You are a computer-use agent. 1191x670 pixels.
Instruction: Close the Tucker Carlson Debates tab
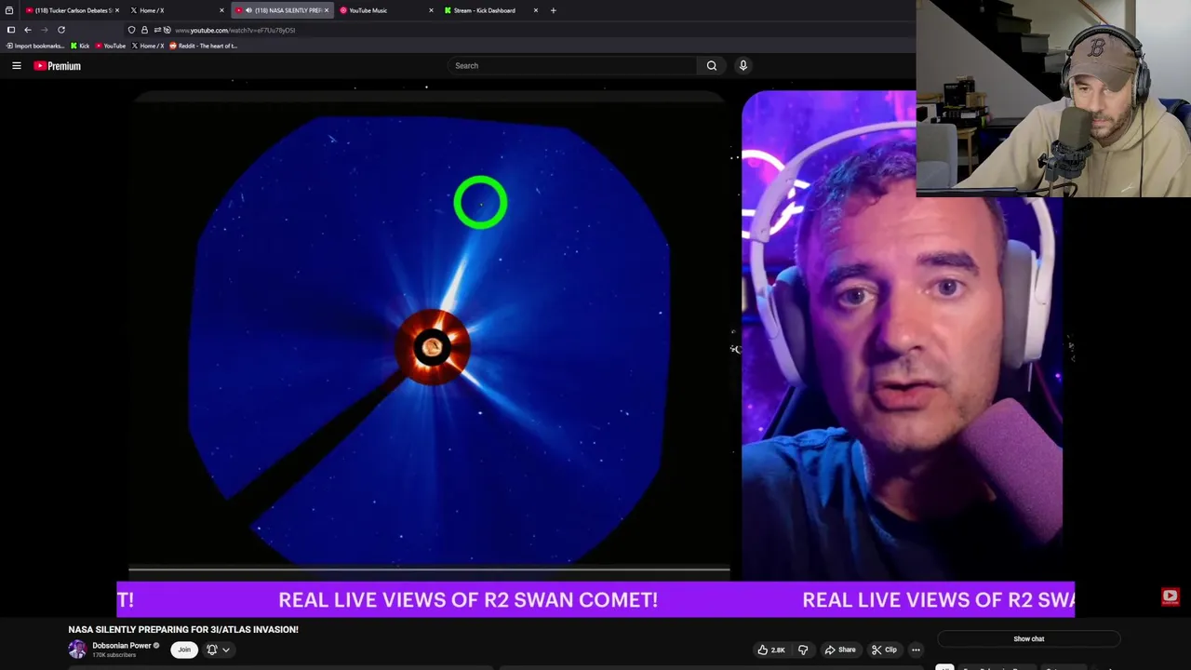(117, 10)
